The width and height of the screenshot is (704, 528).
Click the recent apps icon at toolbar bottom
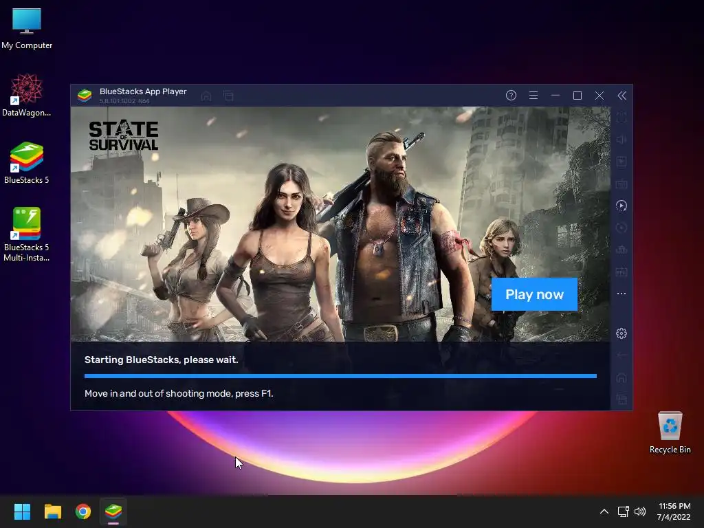[x=621, y=399]
